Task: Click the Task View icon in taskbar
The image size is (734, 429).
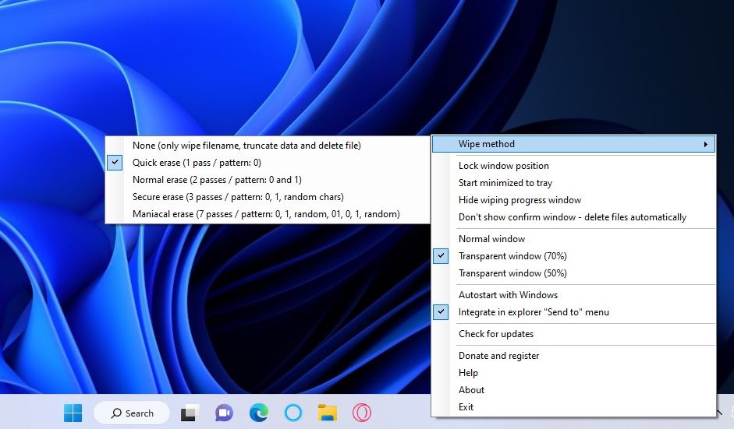Action: point(189,413)
